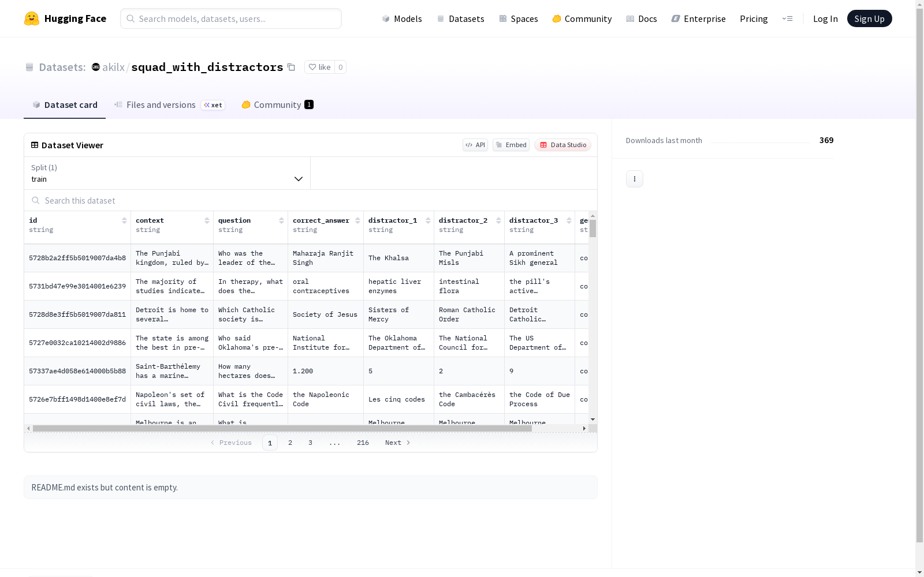Screen dimensions: 924x577
Task: Select the cell "Society of Jesus"
Action: (x=326, y=314)
